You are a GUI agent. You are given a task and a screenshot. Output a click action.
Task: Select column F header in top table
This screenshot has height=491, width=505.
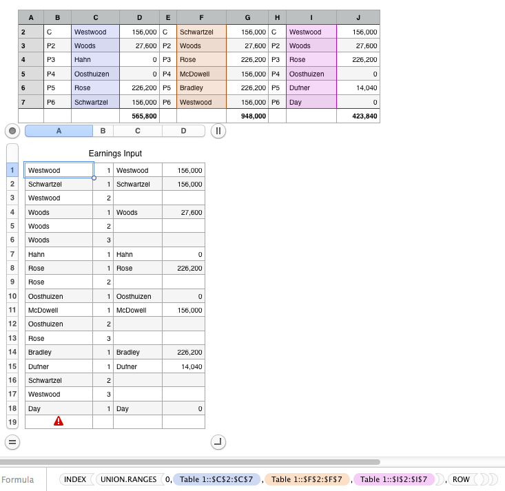point(201,17)
